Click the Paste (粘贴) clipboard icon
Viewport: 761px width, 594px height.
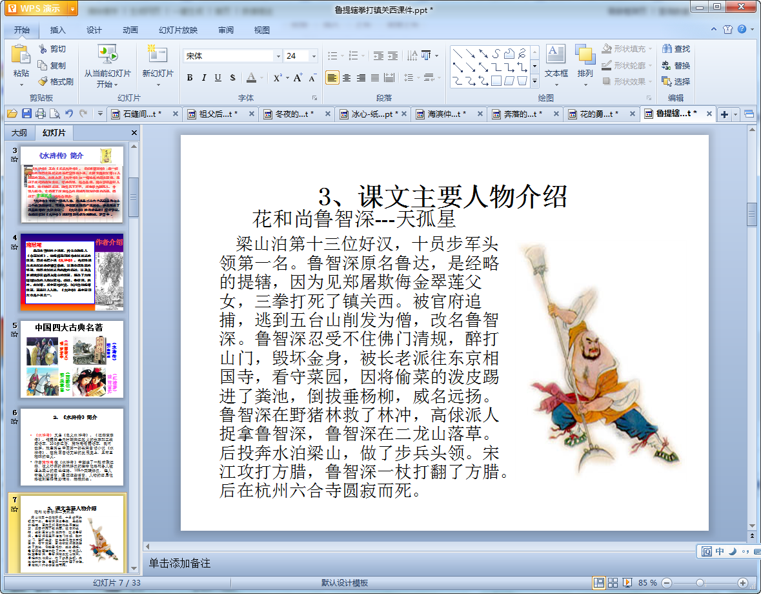pyautogui.click(x=21, y=54)
